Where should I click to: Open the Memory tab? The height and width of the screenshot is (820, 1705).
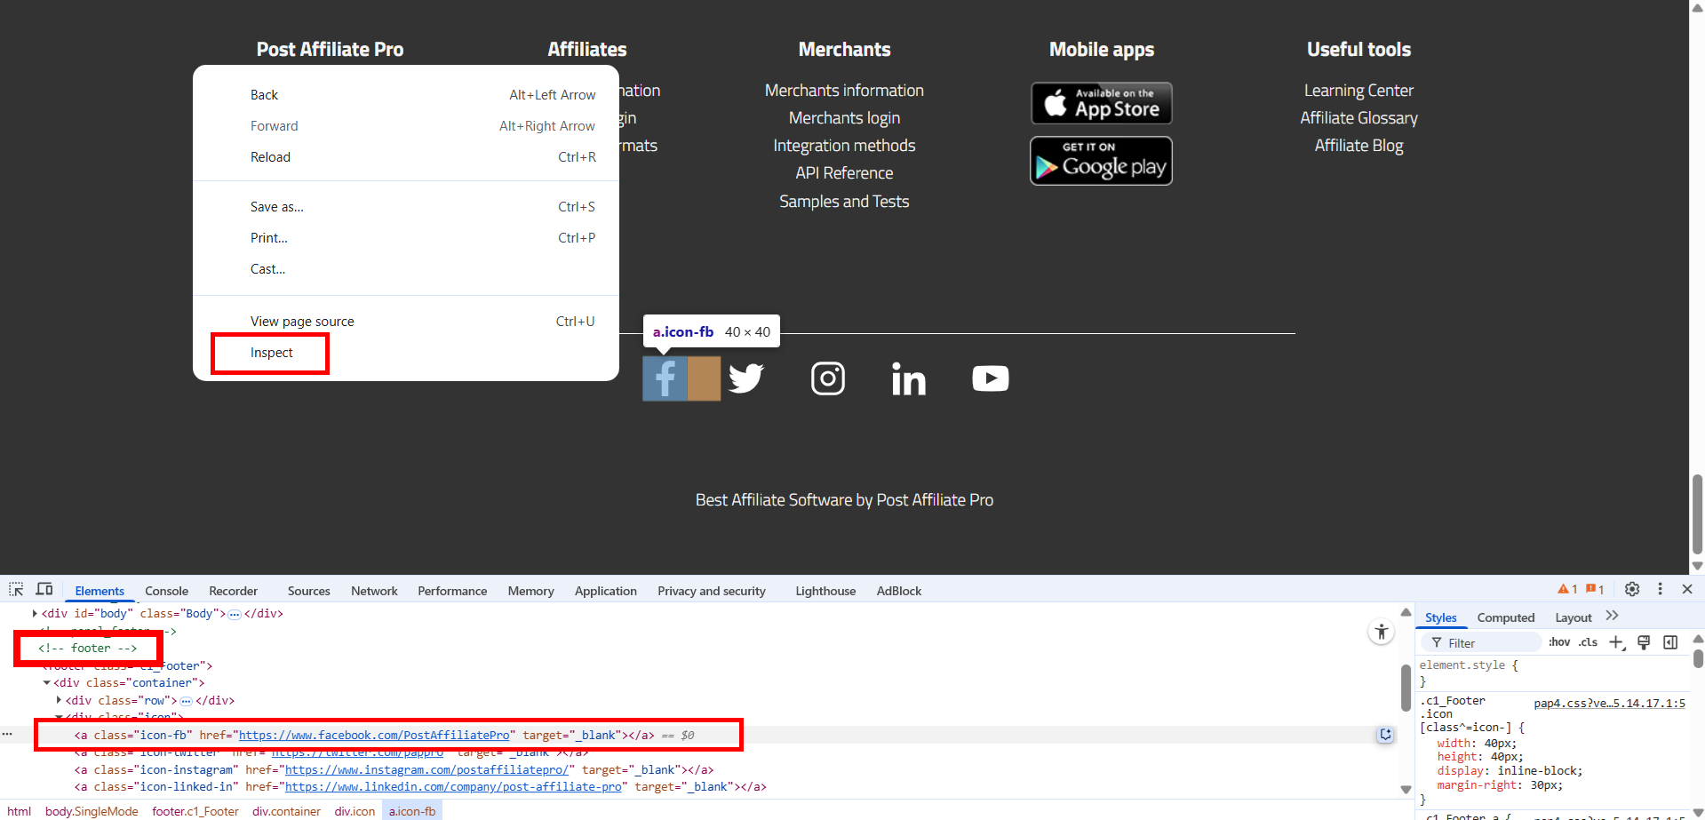pos(531,591)
